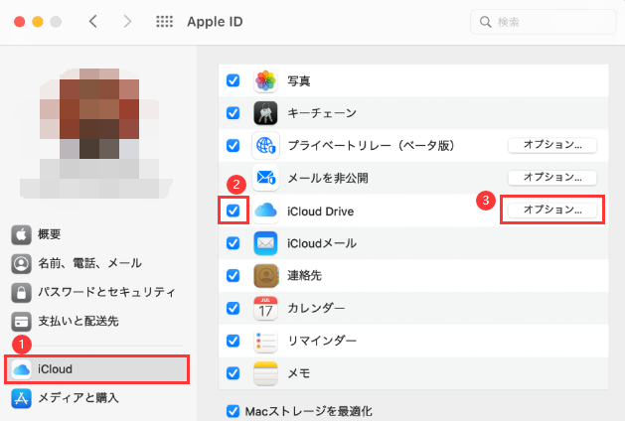Click the Apple ID profile picture
The image size is (625, 421).
[95, 133]
